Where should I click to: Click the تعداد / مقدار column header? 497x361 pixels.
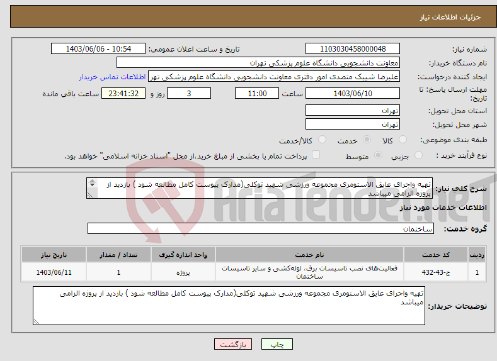click(x=118, y=255)
